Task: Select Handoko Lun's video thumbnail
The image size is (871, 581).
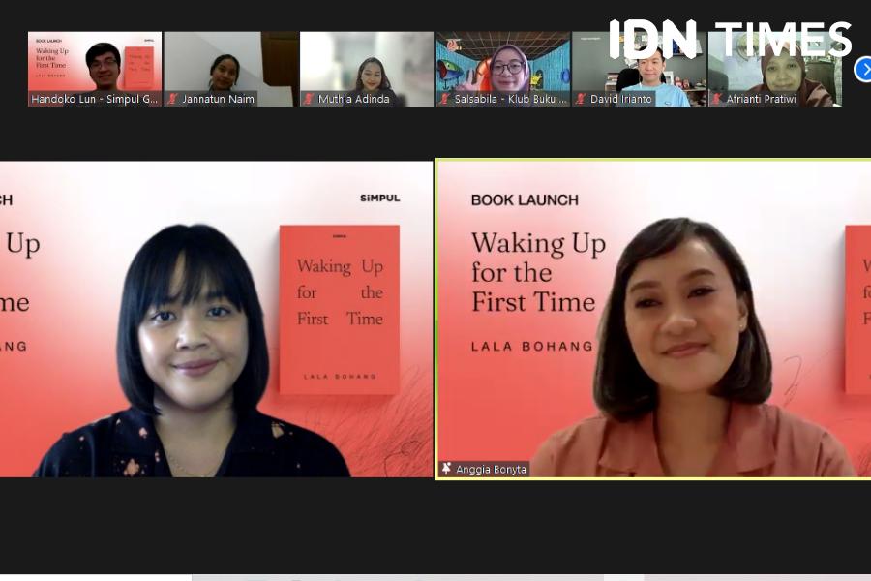Action: tap(95, 69)
